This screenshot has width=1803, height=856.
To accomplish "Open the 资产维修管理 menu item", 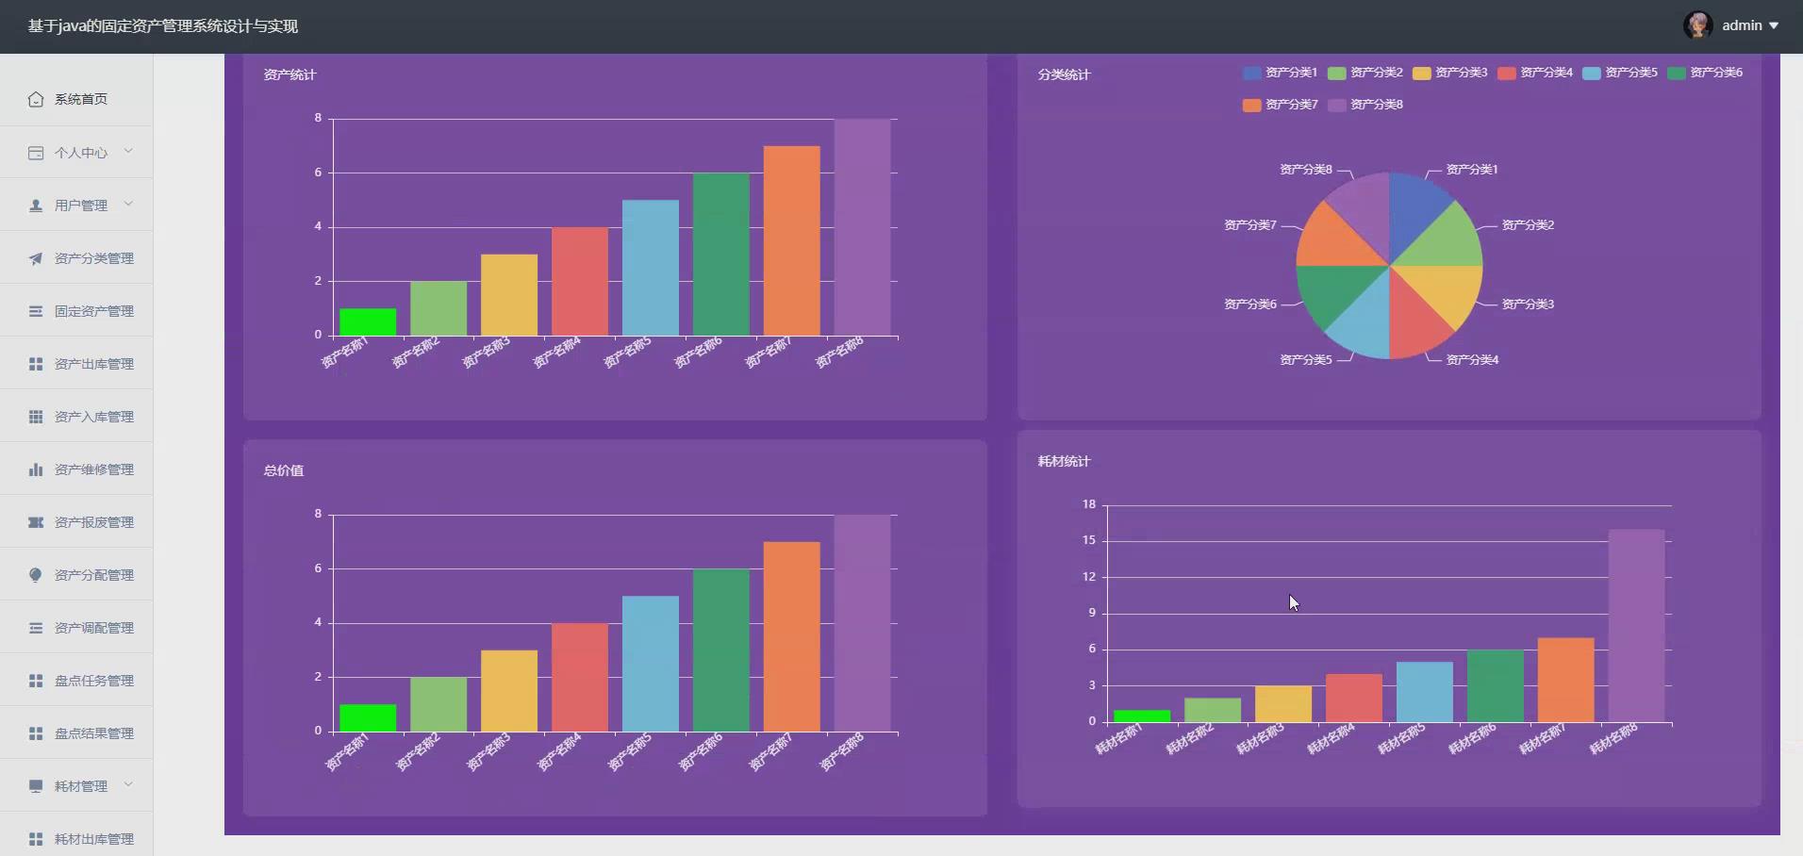I will click(76, 469).
